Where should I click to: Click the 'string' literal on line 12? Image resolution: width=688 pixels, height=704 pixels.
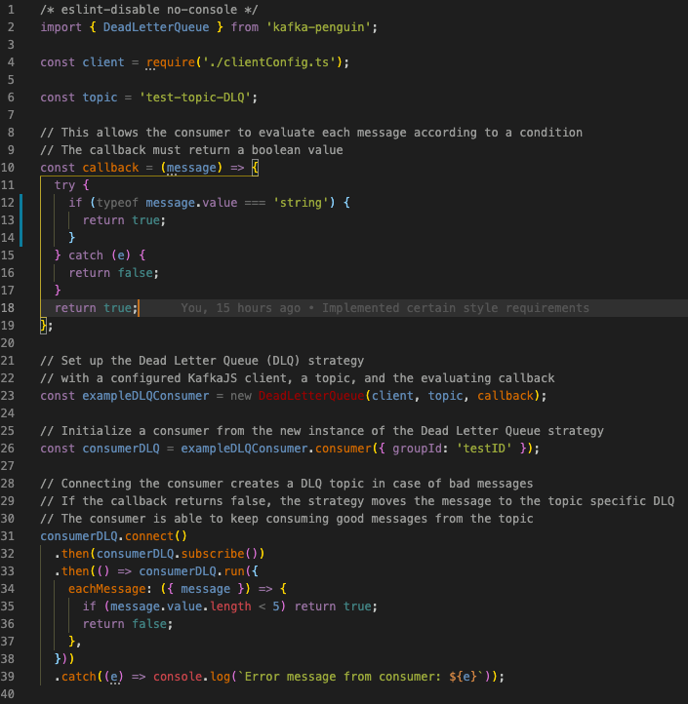(301, 203)
